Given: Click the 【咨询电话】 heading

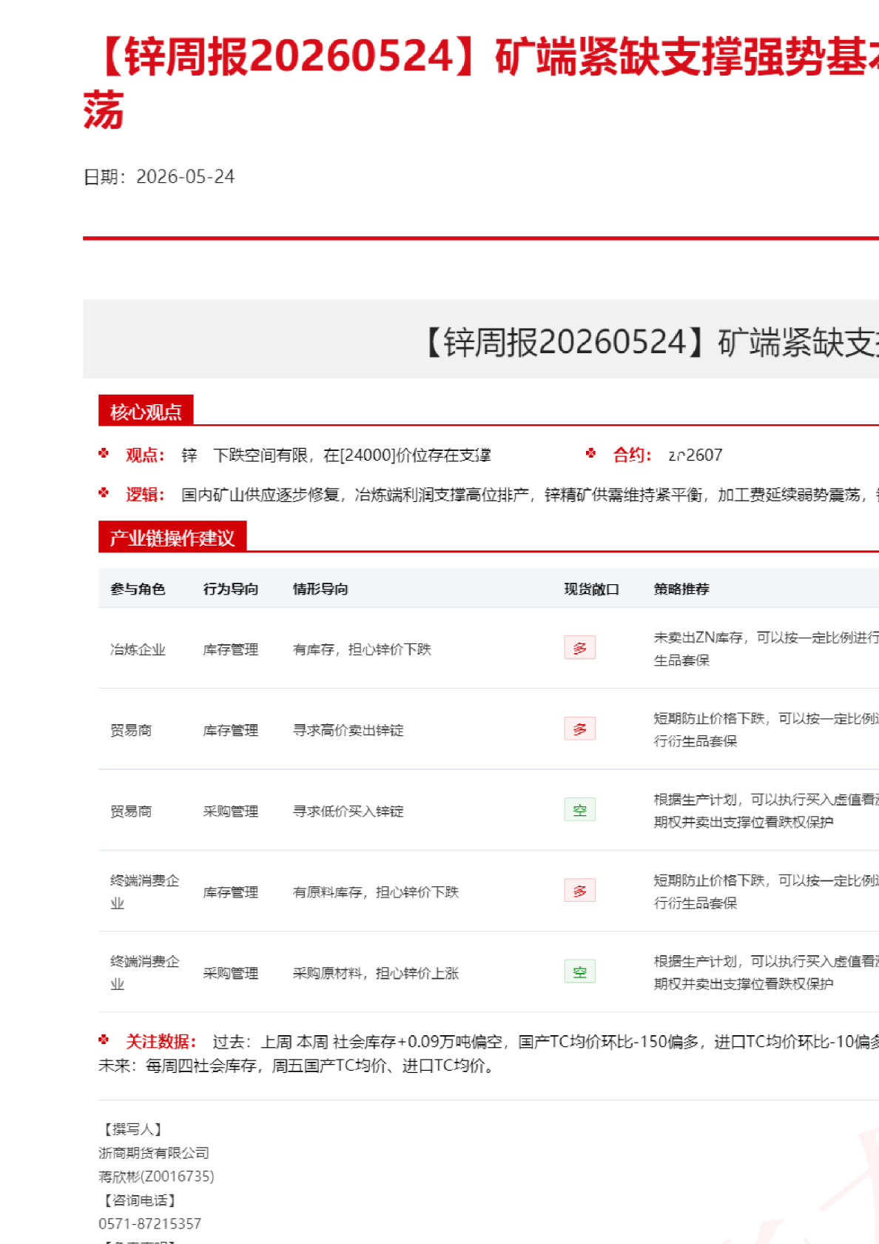Looking at the screenshot, I should tap(140, 1200).
